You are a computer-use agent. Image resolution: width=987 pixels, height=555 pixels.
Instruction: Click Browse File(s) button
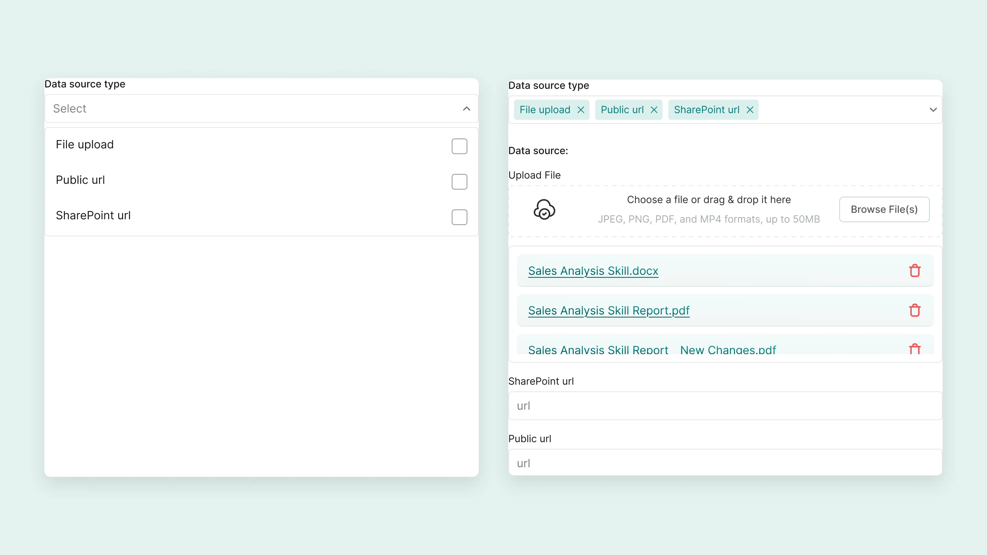click(884, 210)
